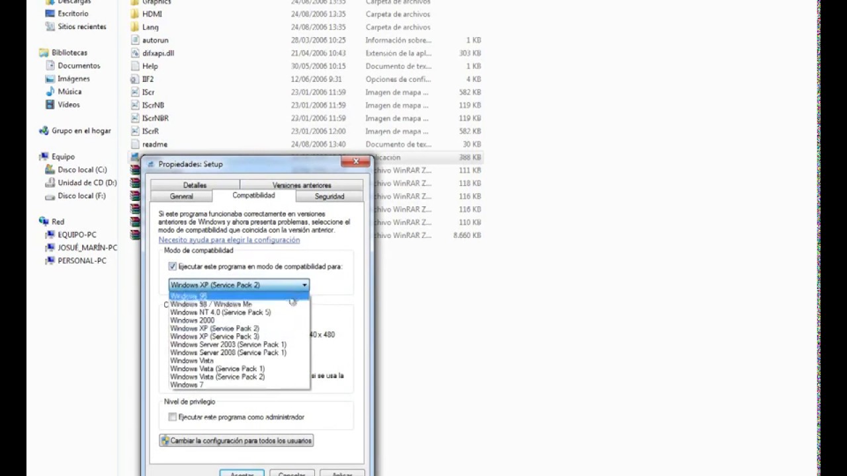Select the Vídeos filmstrip icon
Image resolution: width=847 pixels, height=476 pixels.
point(50,104)
